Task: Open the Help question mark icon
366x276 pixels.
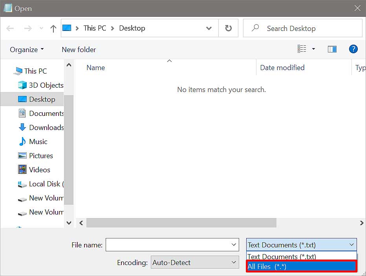Action: [353, 49]
